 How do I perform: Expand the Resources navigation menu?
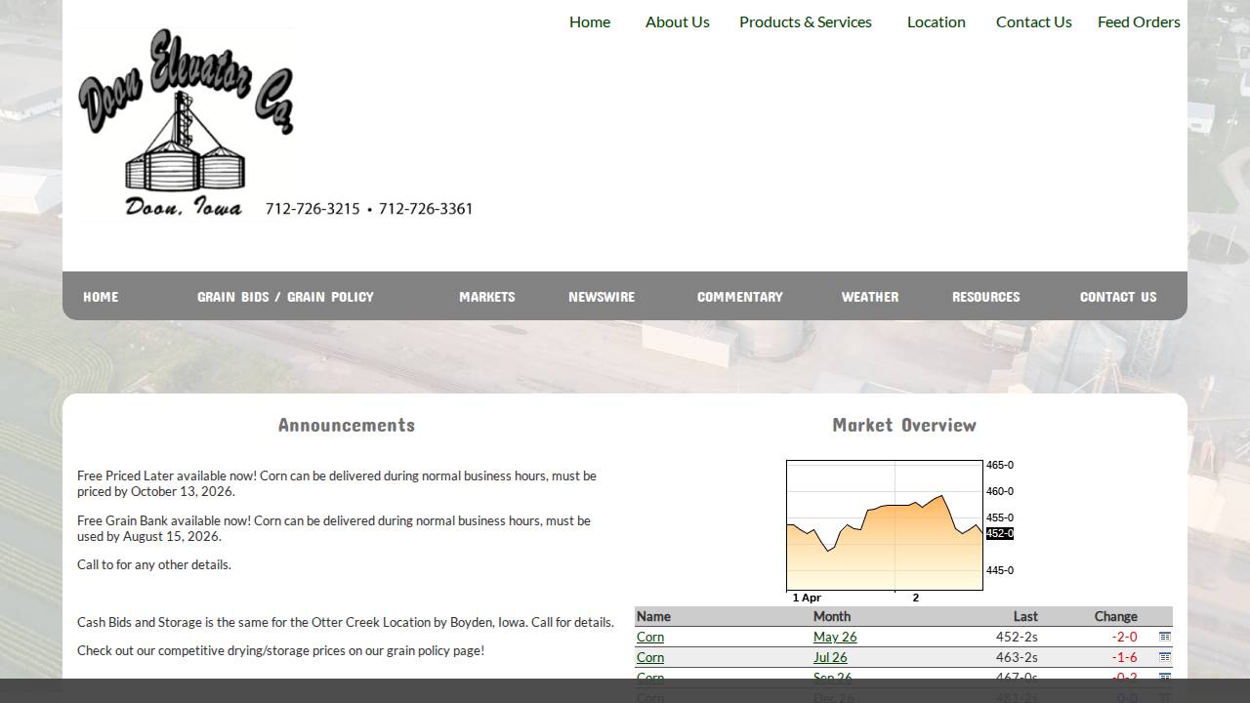click(x=985, y=297)
